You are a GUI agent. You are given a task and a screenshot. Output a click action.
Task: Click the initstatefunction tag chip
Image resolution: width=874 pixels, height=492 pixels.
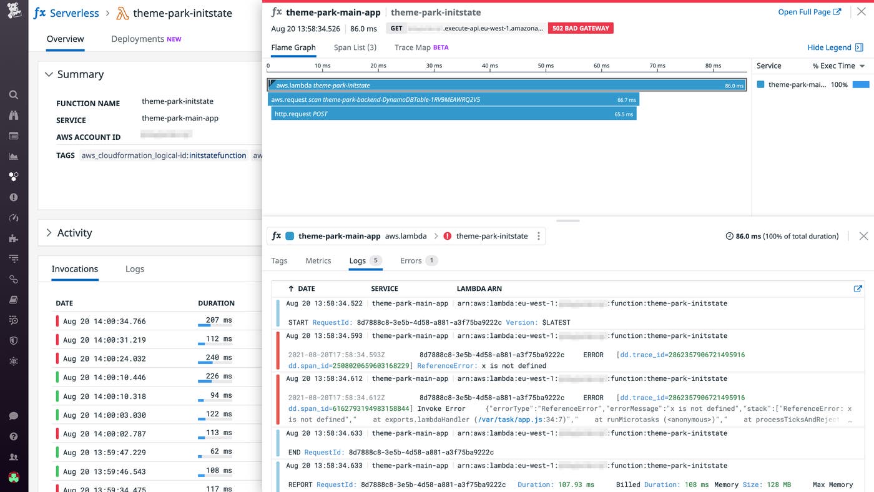pos(164,155)
